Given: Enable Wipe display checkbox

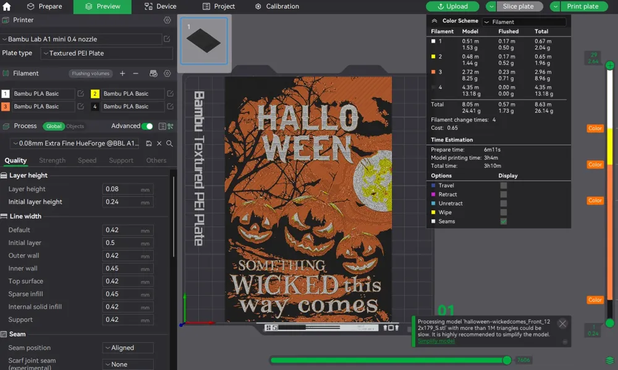Looking at the screenshot, I should [503, 212].
